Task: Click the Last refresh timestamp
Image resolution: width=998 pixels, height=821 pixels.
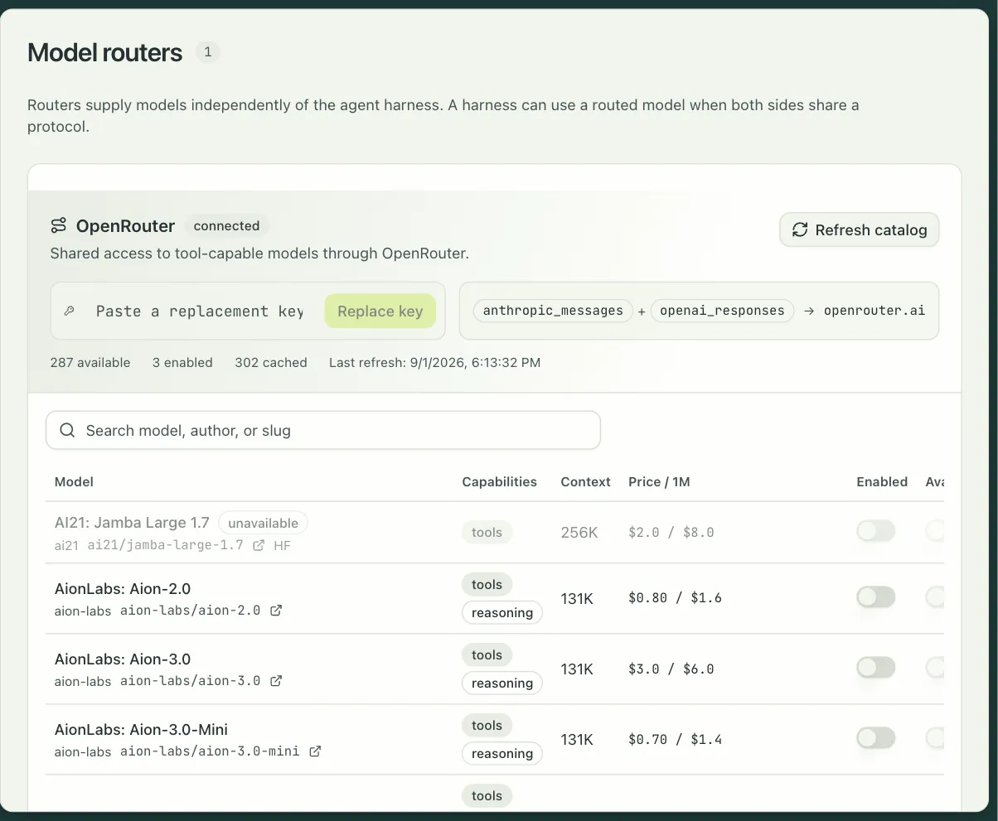Action: 434,362
